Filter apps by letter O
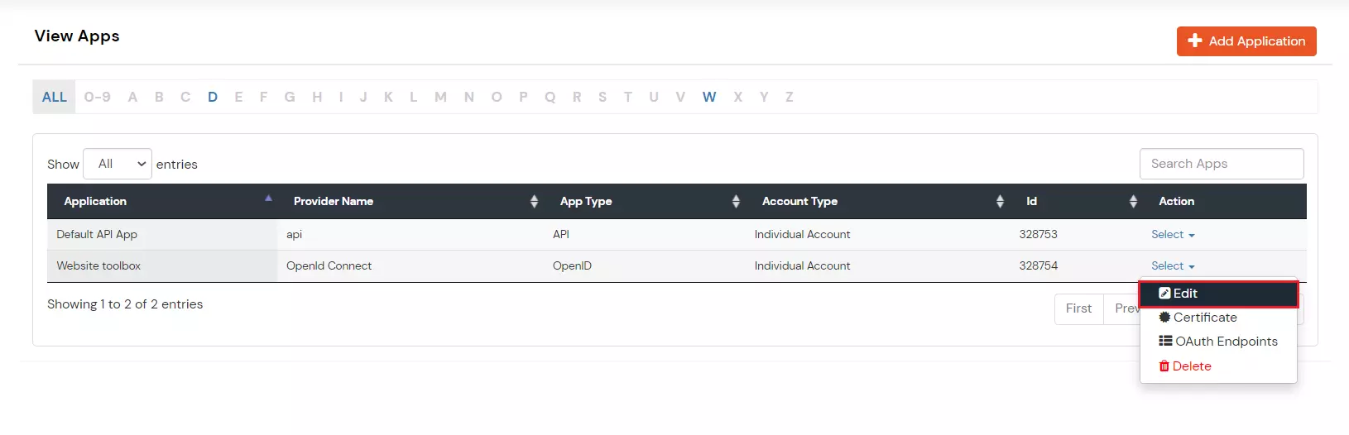 (497, 97)
